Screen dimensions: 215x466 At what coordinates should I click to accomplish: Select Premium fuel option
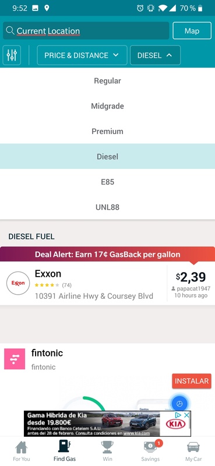click(107, 132)
